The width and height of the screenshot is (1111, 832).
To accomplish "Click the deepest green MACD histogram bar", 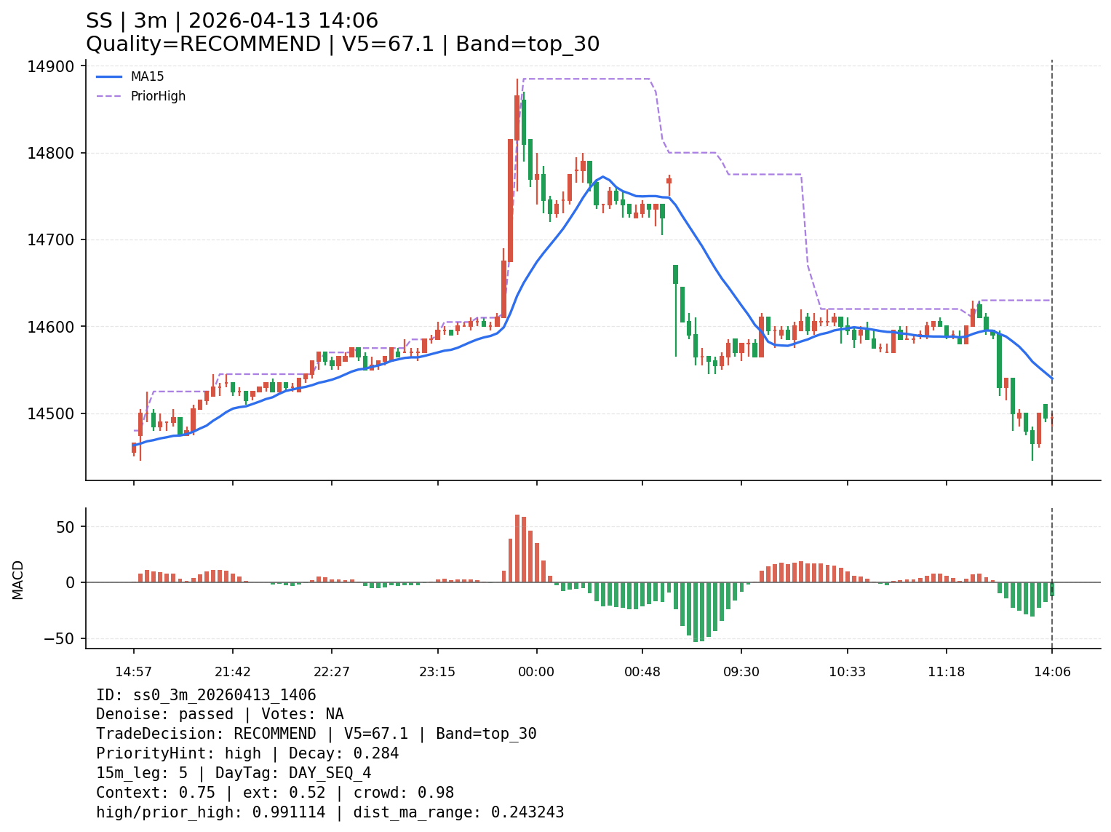I will 696,611.
